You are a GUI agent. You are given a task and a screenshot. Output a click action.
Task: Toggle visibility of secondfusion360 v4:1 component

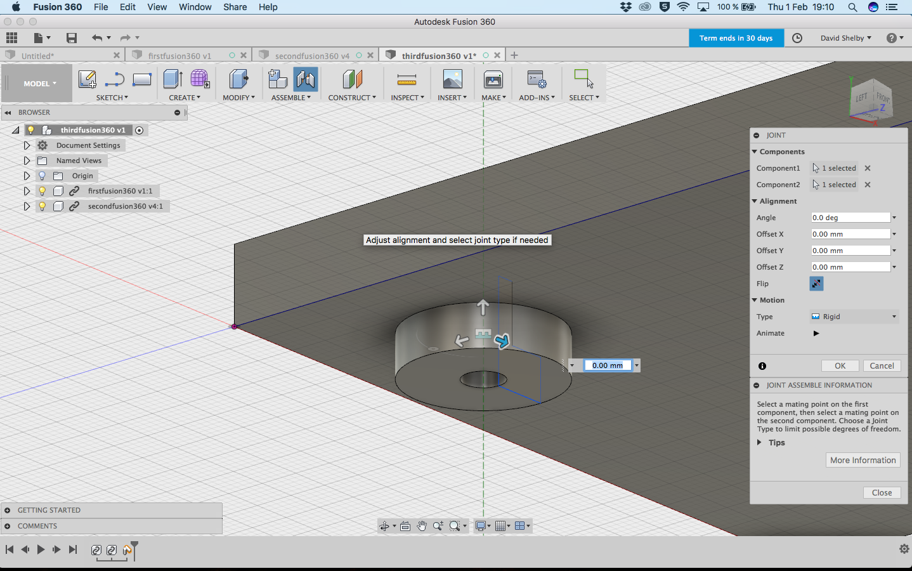coord(42,206)
